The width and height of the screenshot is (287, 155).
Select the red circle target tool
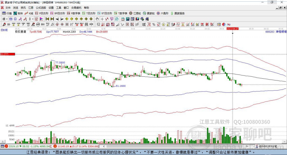57,25
